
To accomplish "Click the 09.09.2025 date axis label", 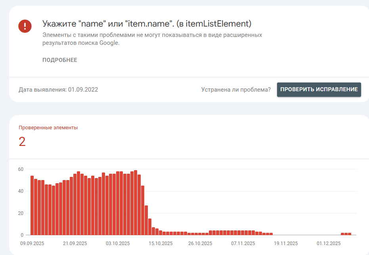I will (33, 243).
